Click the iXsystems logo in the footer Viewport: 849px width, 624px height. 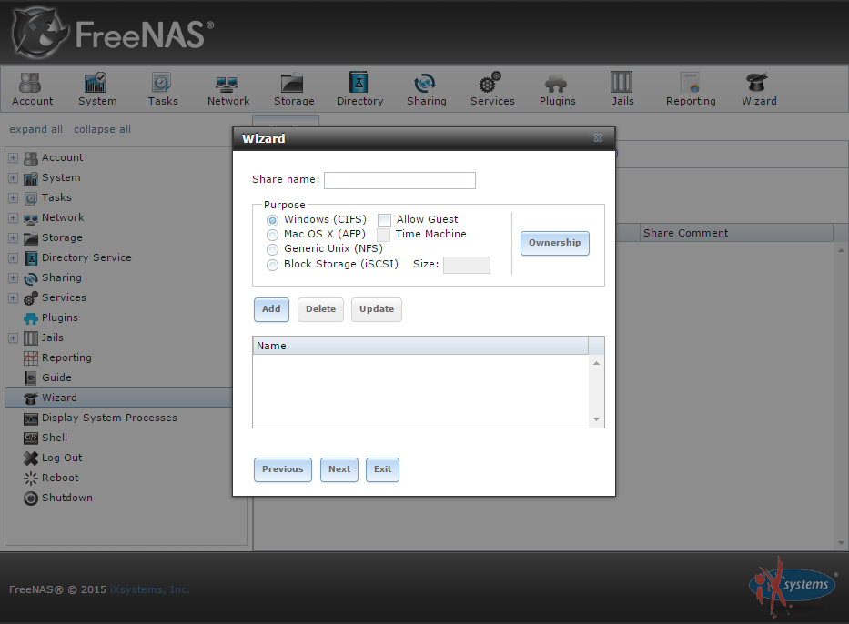pos(792,587)
